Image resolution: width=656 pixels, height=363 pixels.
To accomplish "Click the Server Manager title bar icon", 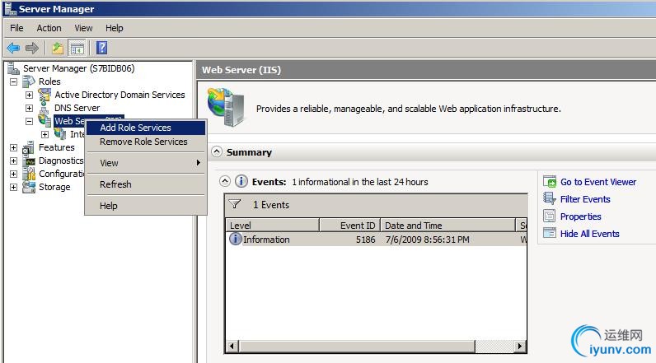I will click(x=11, y=8).
